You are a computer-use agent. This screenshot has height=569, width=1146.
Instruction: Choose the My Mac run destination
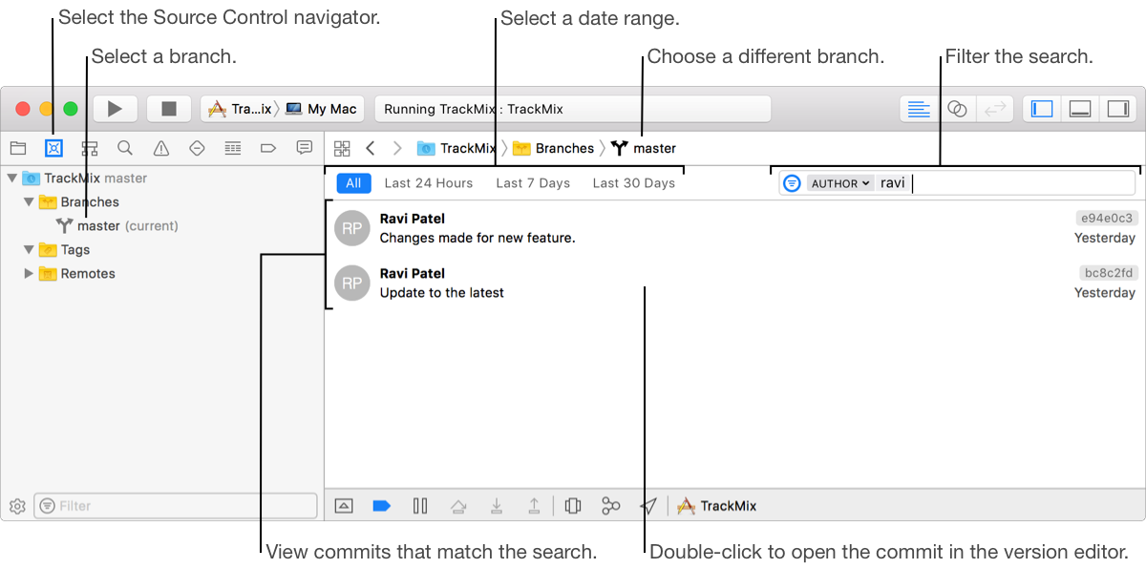coord(321,109)
